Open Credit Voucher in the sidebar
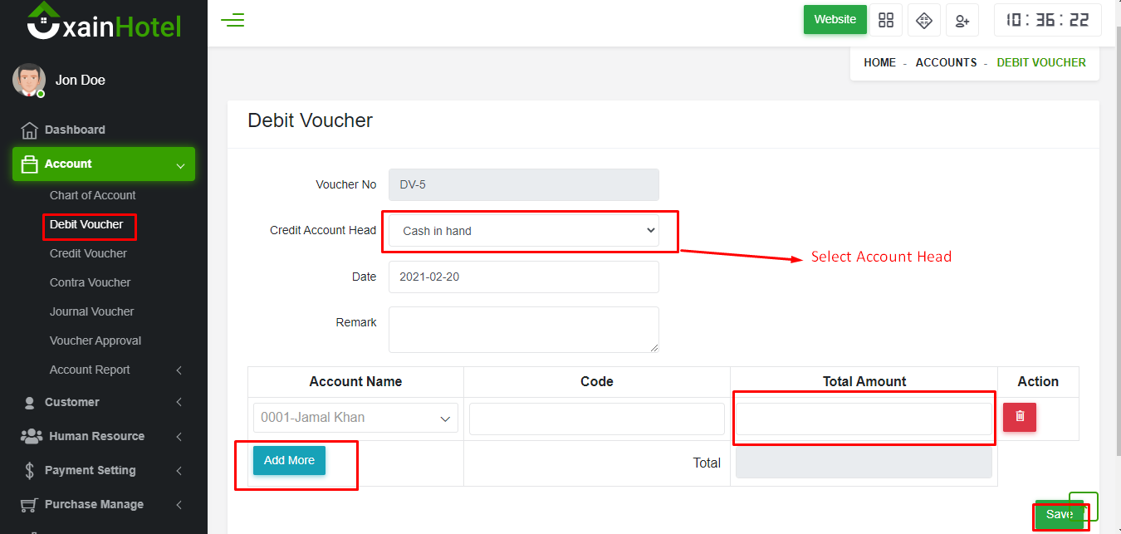Viewport: 1121px width, 534px height. coord(88,253)
